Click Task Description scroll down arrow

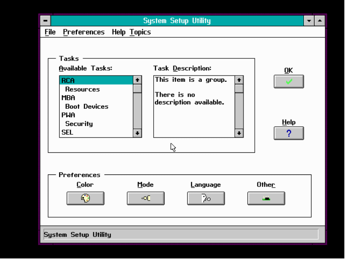[x=239, y=133]
